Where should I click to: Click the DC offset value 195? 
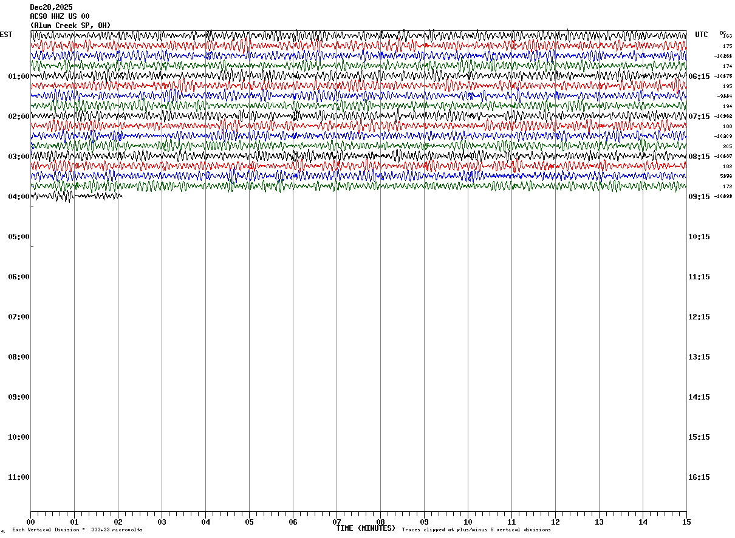pos(727,86)
